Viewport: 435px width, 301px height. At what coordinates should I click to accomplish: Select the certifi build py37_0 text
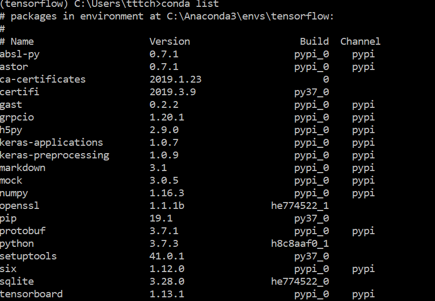pos(311,93)
